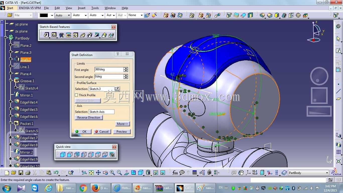The height and width of the screenshot is (193, 343).
Task: Click the Edge Fillet tool icon
Action: pyautogui.click(x=262, y=15)
